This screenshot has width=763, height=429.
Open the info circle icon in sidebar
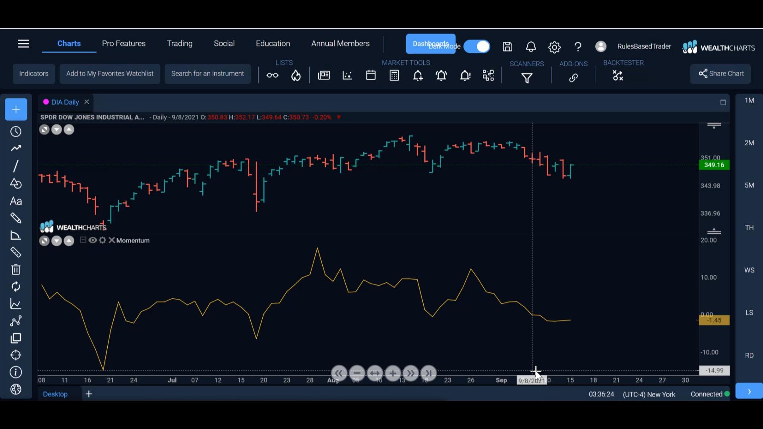16,373
